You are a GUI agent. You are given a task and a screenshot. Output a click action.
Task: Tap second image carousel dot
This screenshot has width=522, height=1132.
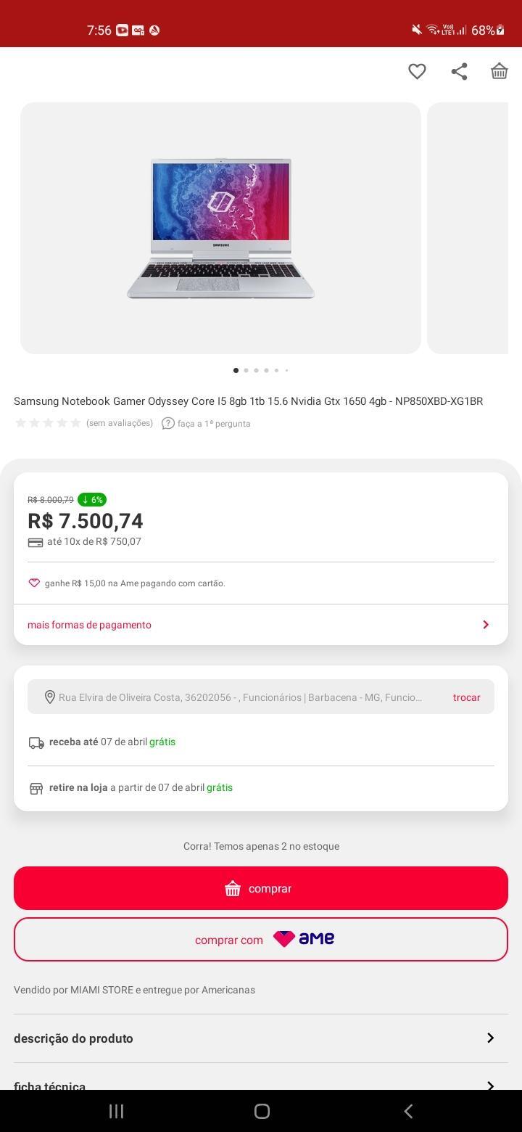(x=246, y=370)
